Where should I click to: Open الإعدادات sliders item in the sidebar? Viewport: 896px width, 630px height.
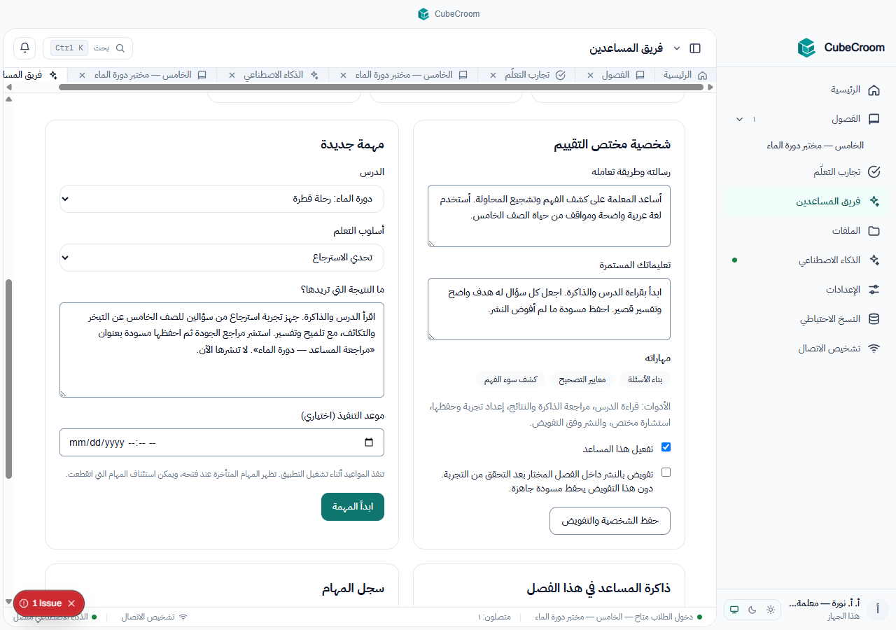click(x=806, y=289)
